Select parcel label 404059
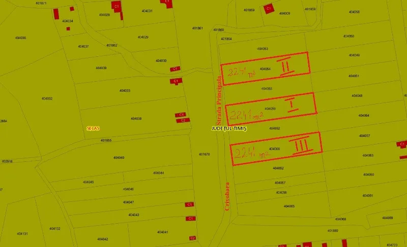The width and height of the screenshot is (407, 247). click(270, 109)
